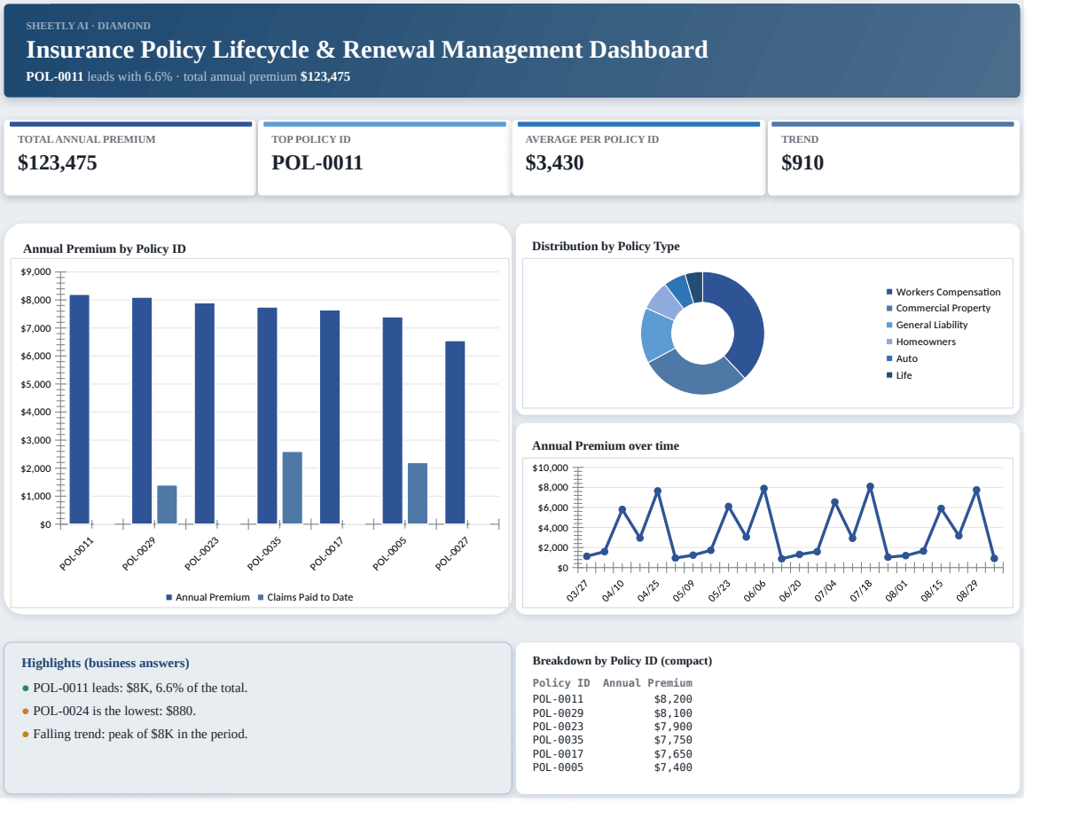This screenshot has width=1088, height=818.
Task: Click the Workers Compensation legend swatch
Action: (889, 292)
